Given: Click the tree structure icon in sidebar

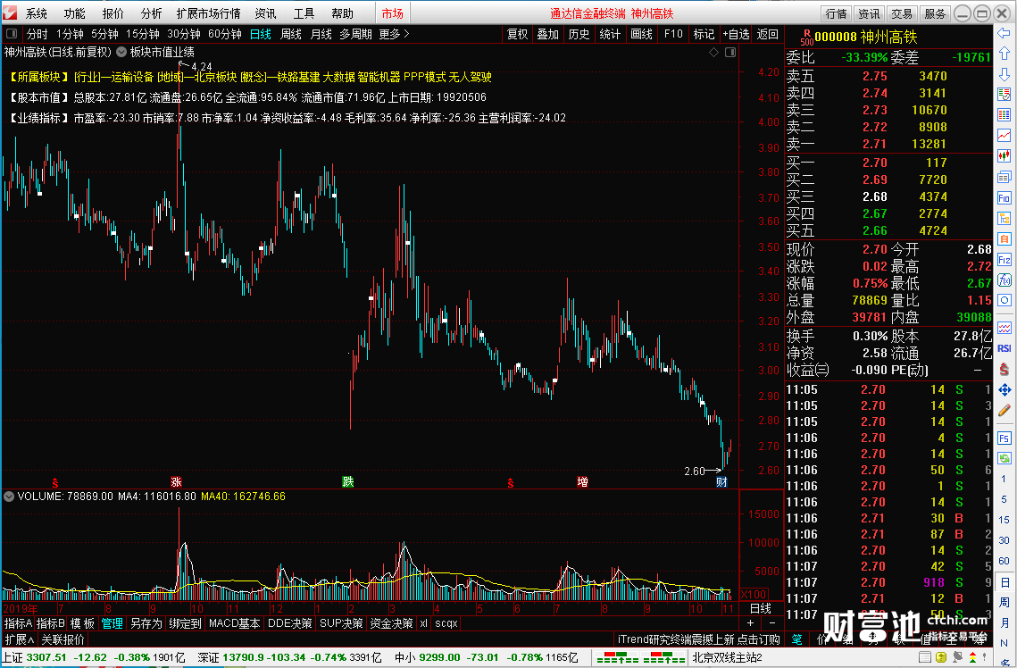Looking at the screenshot, I should coord(1004,219).
